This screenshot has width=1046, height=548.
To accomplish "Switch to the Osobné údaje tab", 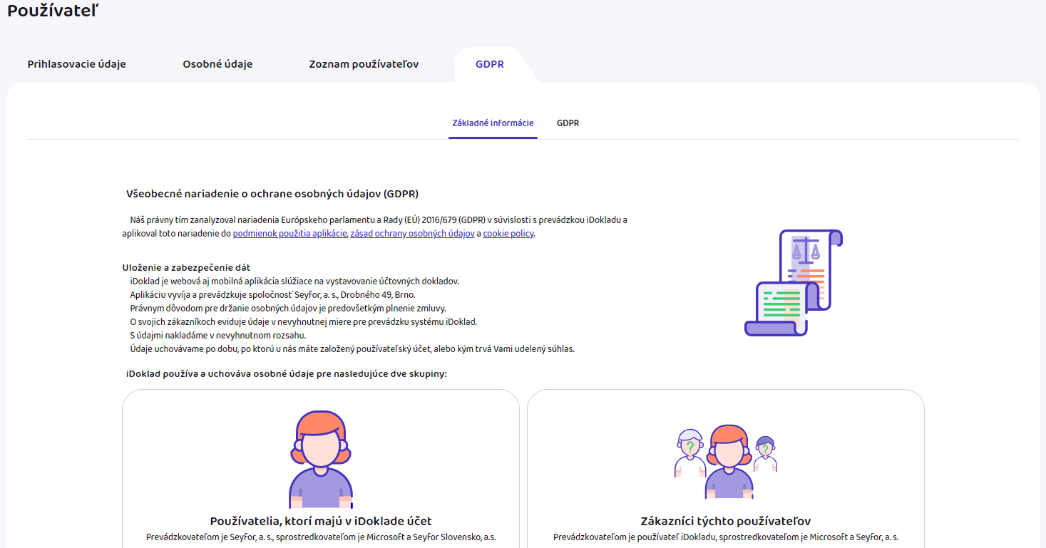I will [x=217, y=64].
